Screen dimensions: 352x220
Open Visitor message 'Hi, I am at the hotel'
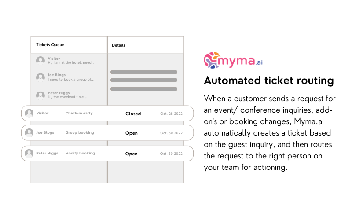tap(71, 63)
